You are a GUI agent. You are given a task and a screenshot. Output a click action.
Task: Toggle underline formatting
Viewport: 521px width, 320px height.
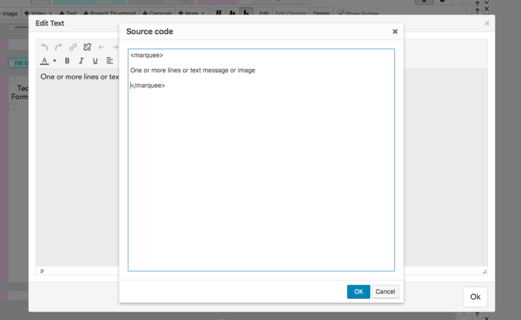[x=95, y=61]
